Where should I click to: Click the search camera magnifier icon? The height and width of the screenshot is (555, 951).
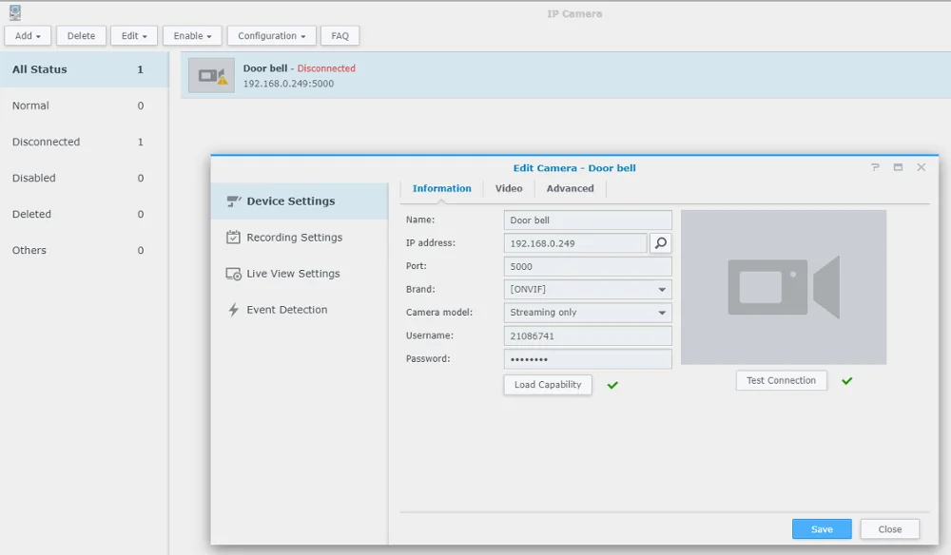(x=661, y=243)
